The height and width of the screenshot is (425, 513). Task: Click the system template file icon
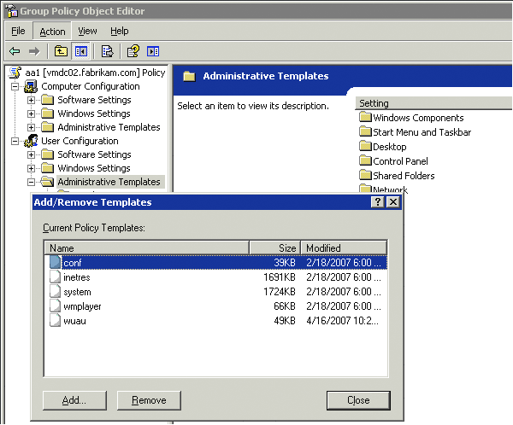[x=55, y=291]
